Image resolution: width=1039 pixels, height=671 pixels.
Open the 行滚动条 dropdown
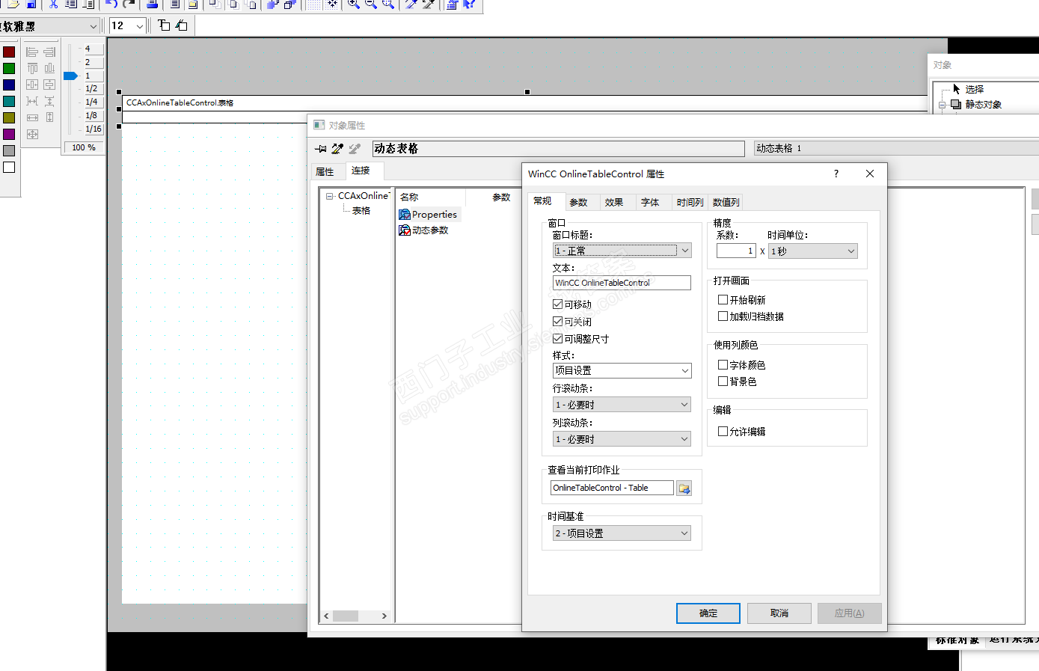coord(622,405)
